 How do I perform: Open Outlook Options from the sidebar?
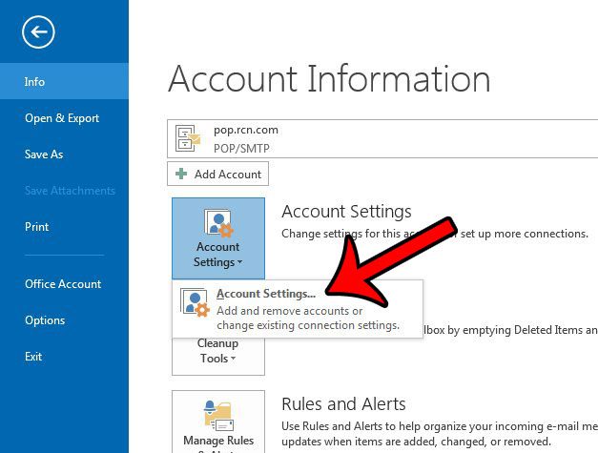point(45,320)
